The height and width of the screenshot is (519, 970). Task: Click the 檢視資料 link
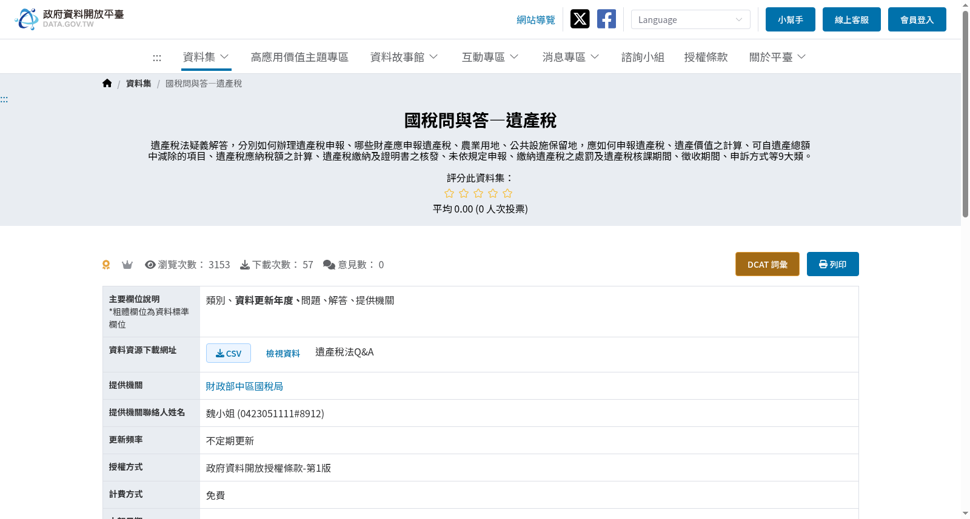click(283, 353)
